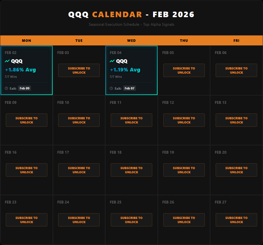Click the clock icon on the Feb 04 card
Image resolution: width=263 pixels, height=245 pixels.
[111, 88]
